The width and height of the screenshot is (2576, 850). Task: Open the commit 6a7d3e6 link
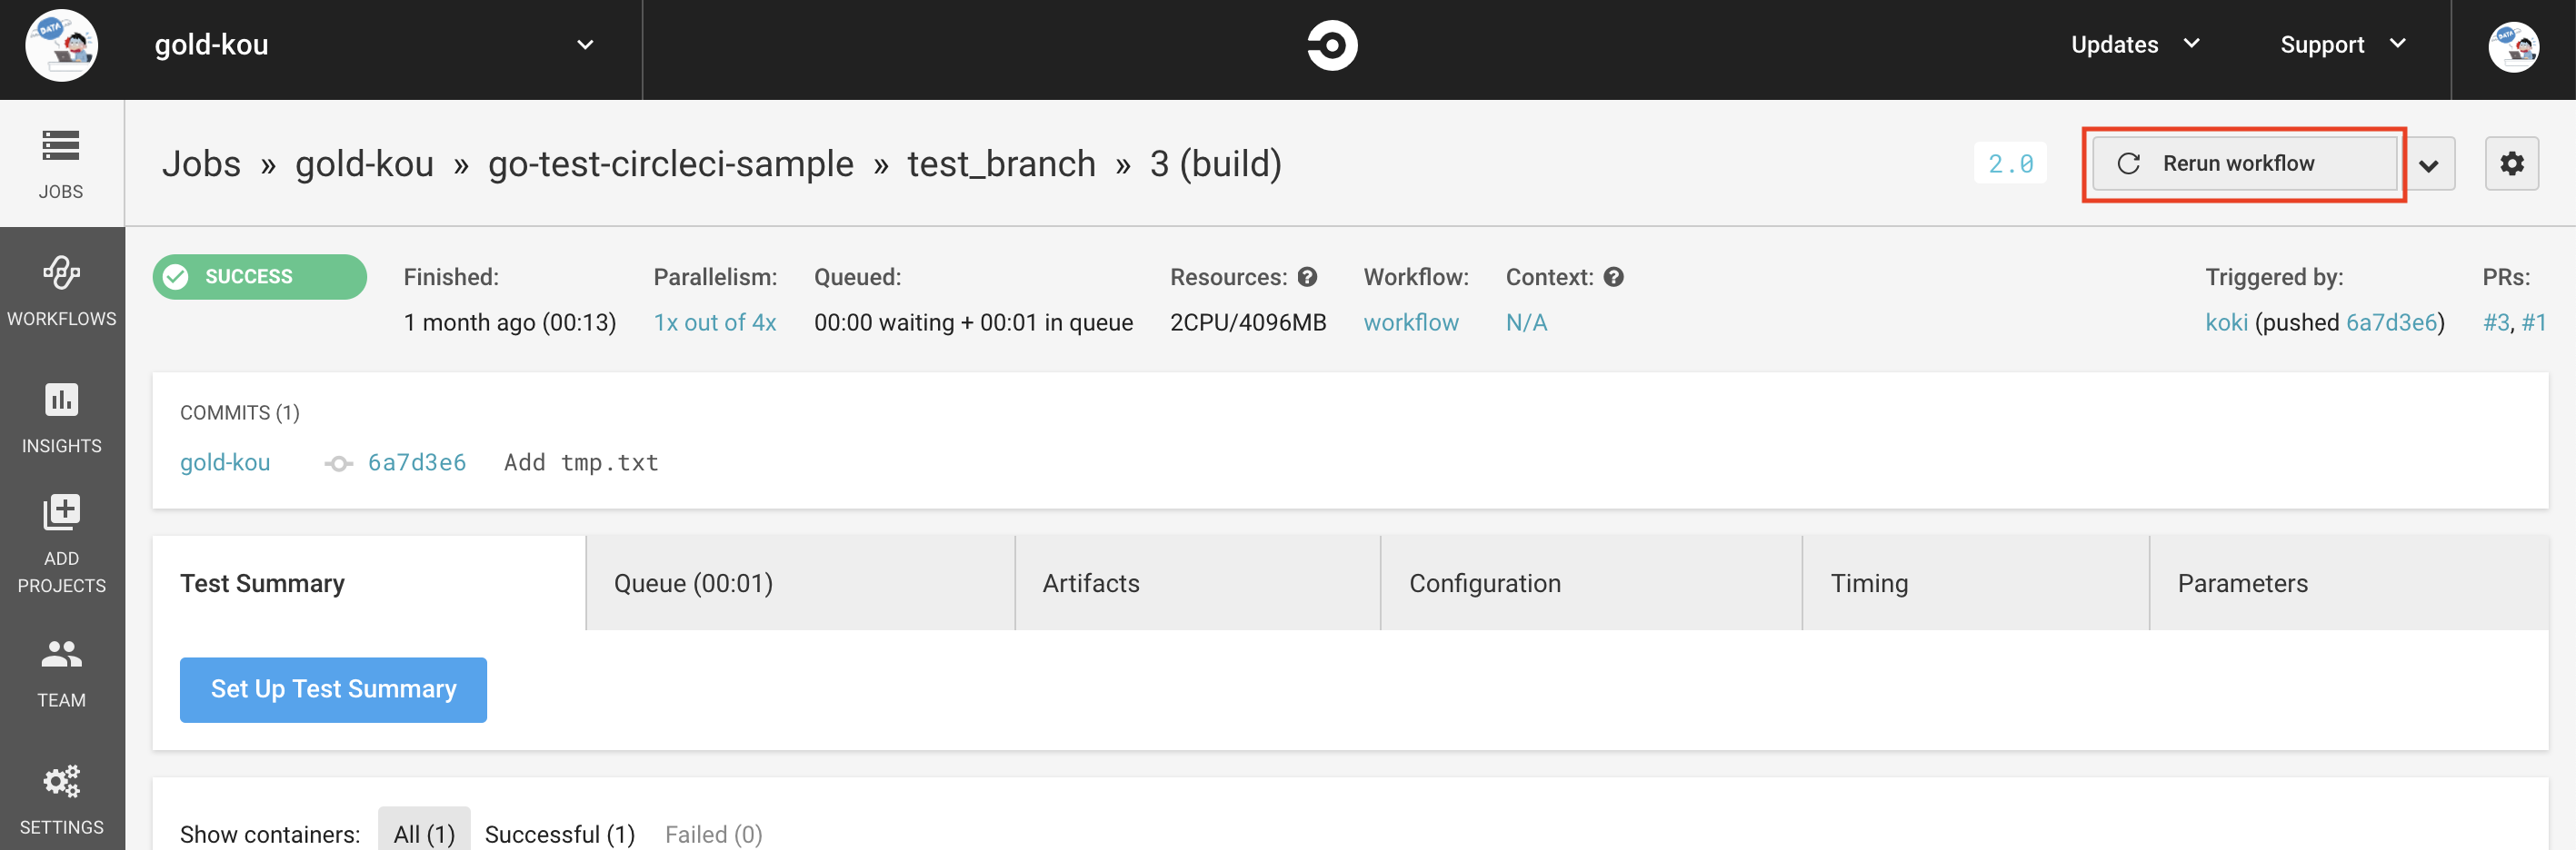tap(416, 461)
